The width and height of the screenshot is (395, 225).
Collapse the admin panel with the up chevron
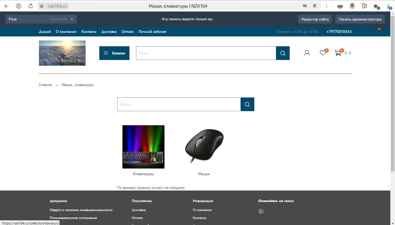(379, 29)
